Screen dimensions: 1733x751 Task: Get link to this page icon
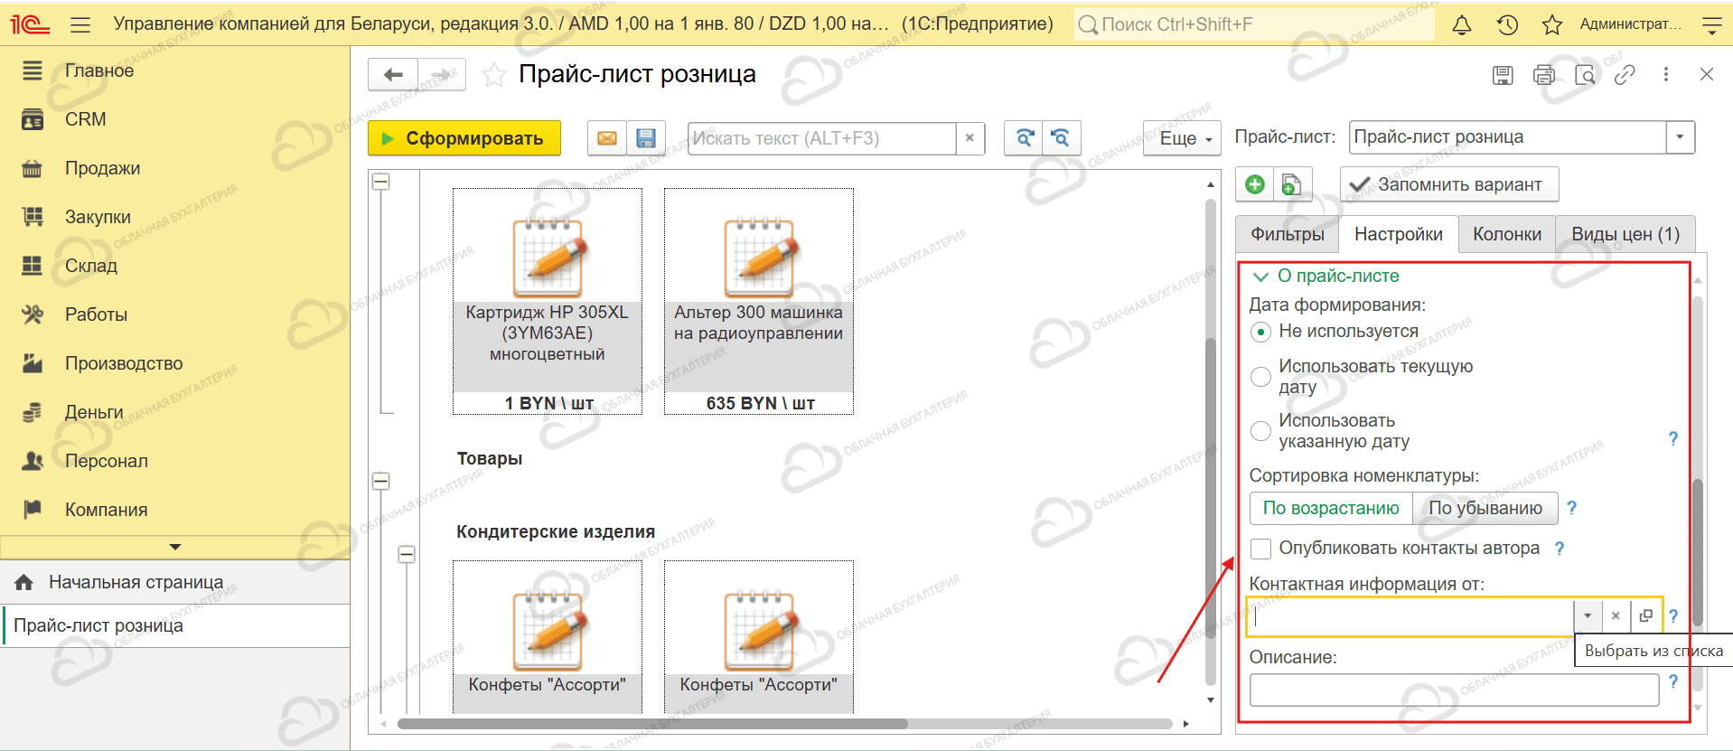pos(1625,75)
